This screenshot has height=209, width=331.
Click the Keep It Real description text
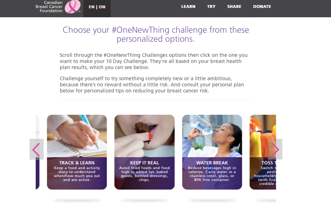[x=144, y=174]
